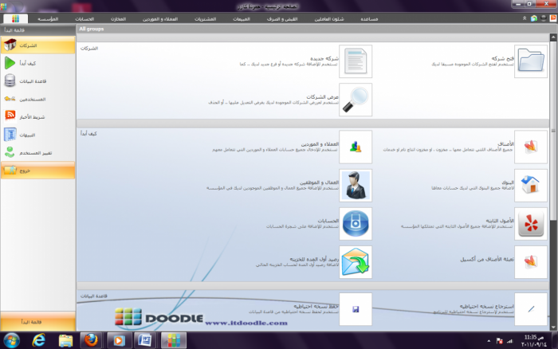Click the open company (فتح شركه) folder icon

click(x=527, y=63)
